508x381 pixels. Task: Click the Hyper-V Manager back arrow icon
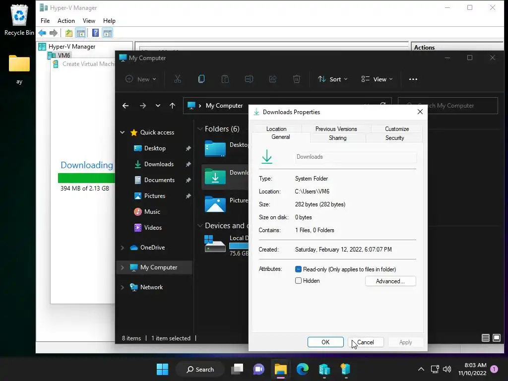tap(42, 33)
